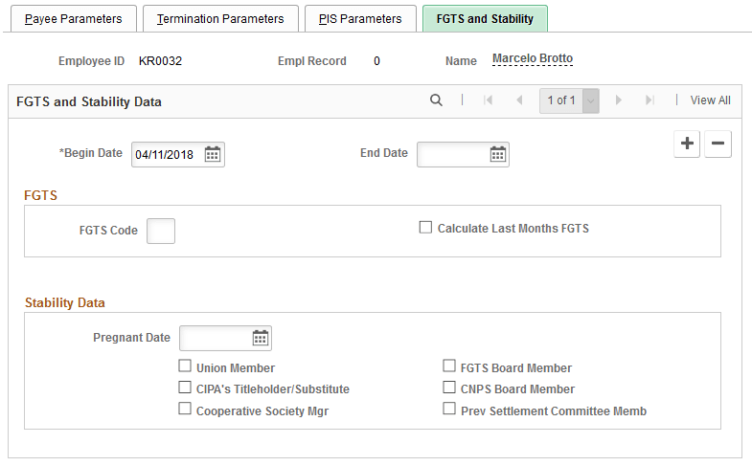Click the next row arrow
The image size is (752, 466).
coord(619,100)
